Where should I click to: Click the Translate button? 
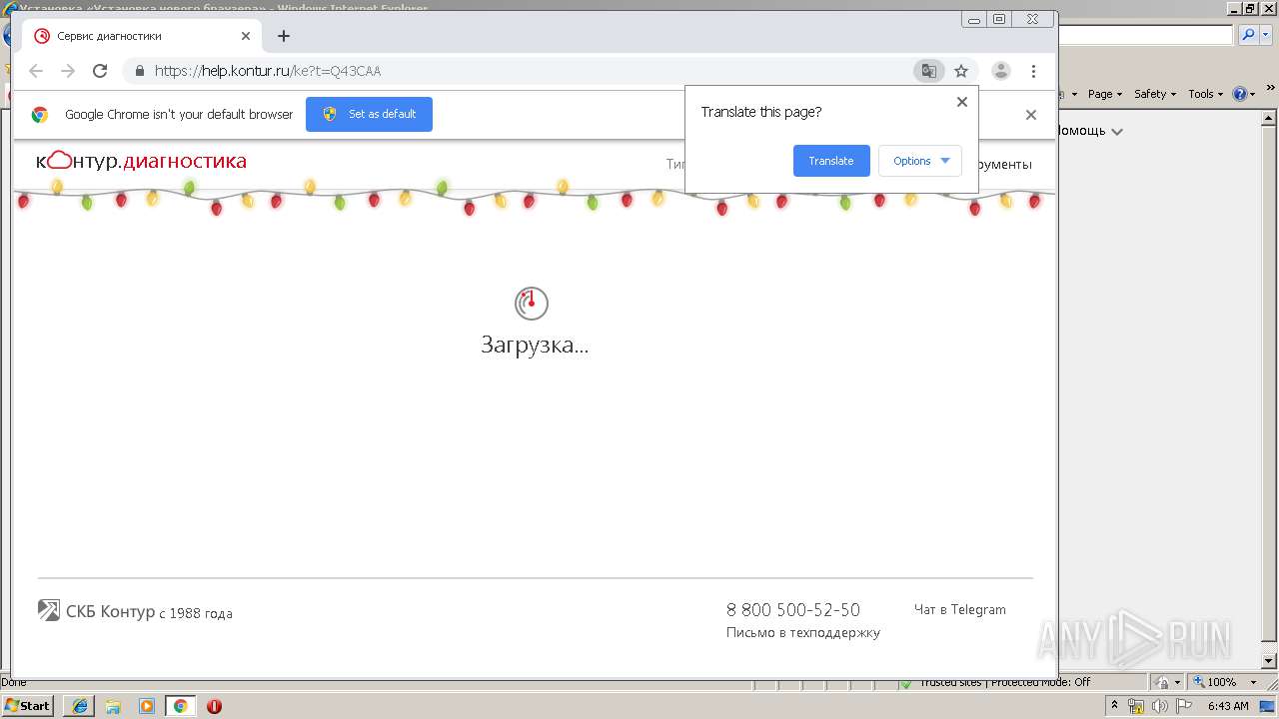tap(831, 161)
